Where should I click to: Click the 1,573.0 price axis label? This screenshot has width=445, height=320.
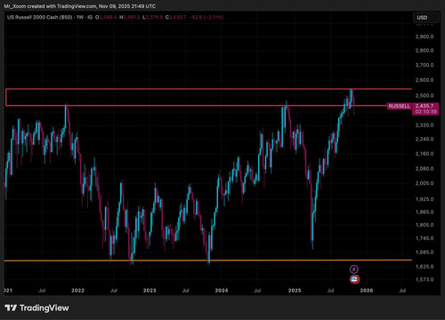coord(425,279)
